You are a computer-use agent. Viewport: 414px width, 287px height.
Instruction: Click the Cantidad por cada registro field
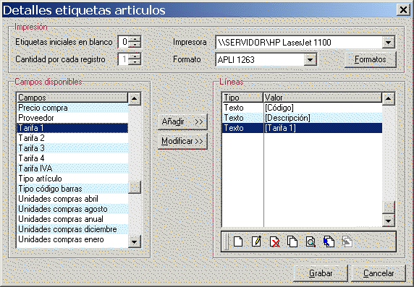coord(124,59)
